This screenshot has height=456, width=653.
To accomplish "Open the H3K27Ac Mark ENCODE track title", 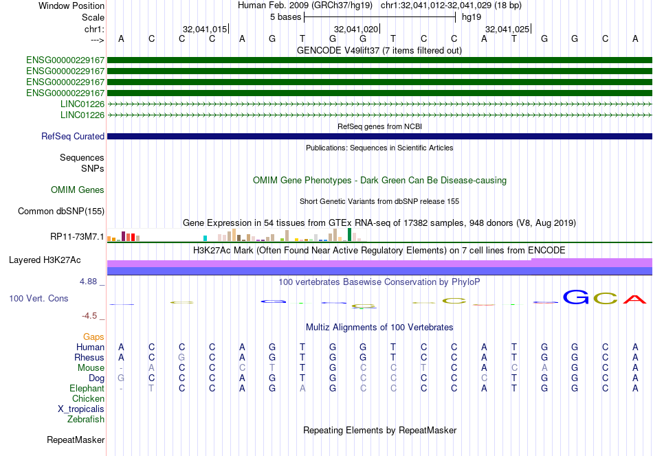I will pos(379,251).
